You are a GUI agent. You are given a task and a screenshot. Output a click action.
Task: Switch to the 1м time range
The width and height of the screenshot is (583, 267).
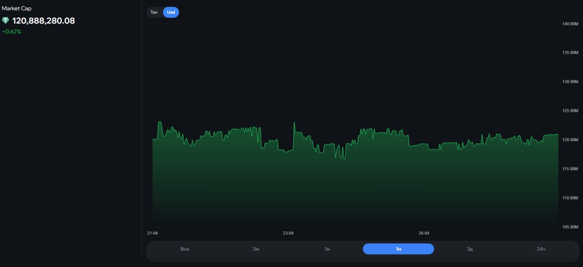pyautogui.click(x=327, y=249)
